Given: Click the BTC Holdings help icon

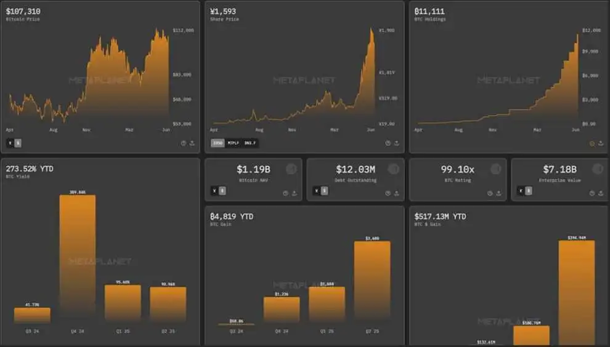Looking at the screenshot, I should (593, 143).
